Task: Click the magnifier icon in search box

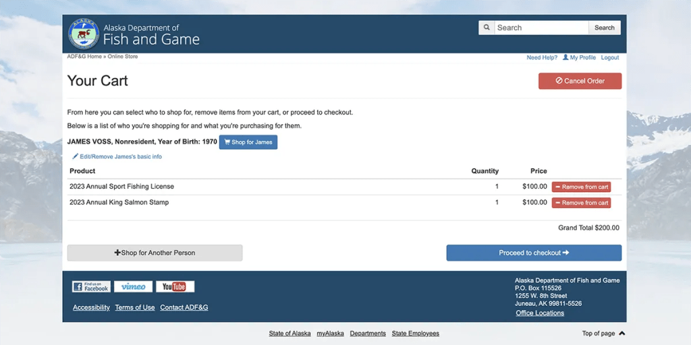Action: tap(487, 28)
